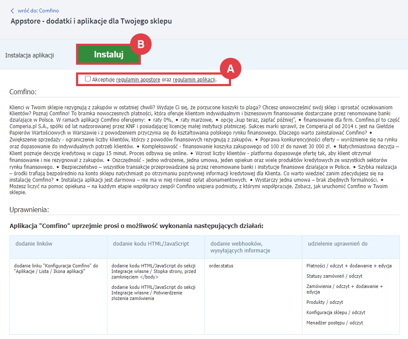Click the red circle marker B
Viewport: 408px width, 339px height.
(140, 45)
